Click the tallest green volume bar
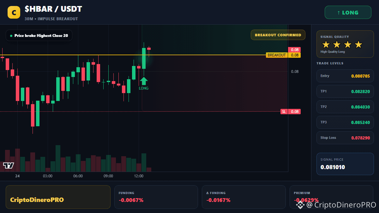This screenshot has width=379, height=213. [x=58, y=158]
